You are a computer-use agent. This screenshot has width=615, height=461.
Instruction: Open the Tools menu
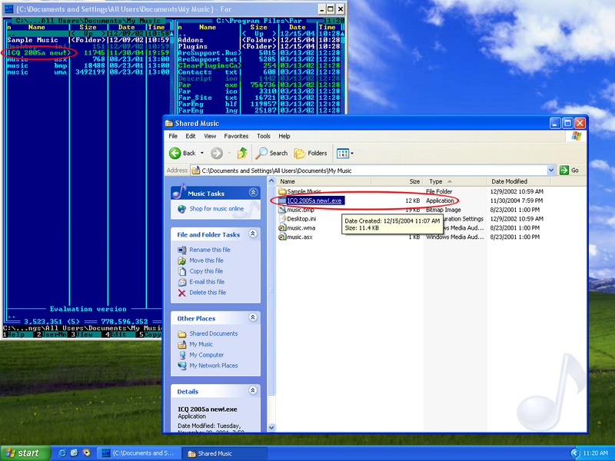click(x=264, y=136)
